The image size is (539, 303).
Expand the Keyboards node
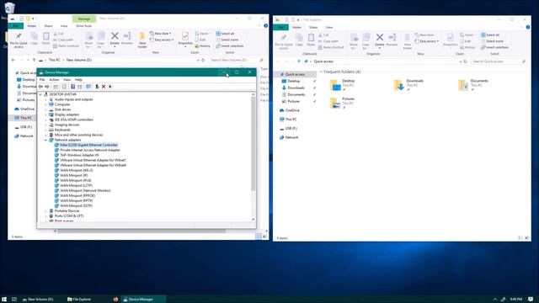click(x=45, y=130)
